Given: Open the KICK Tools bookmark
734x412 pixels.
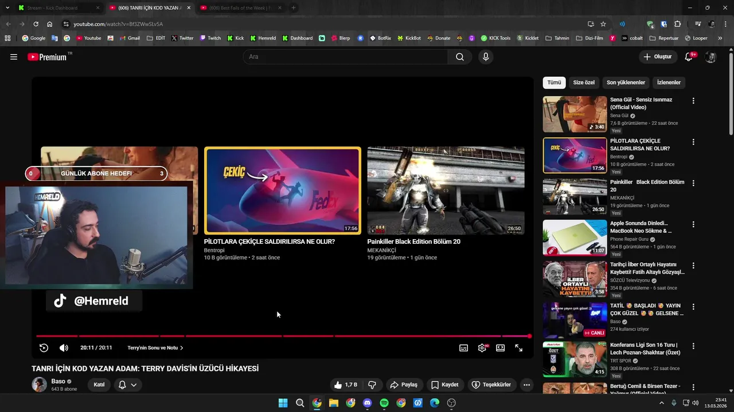Looking at the screenshot, I should pyautogui.click(x=495, y=38).
